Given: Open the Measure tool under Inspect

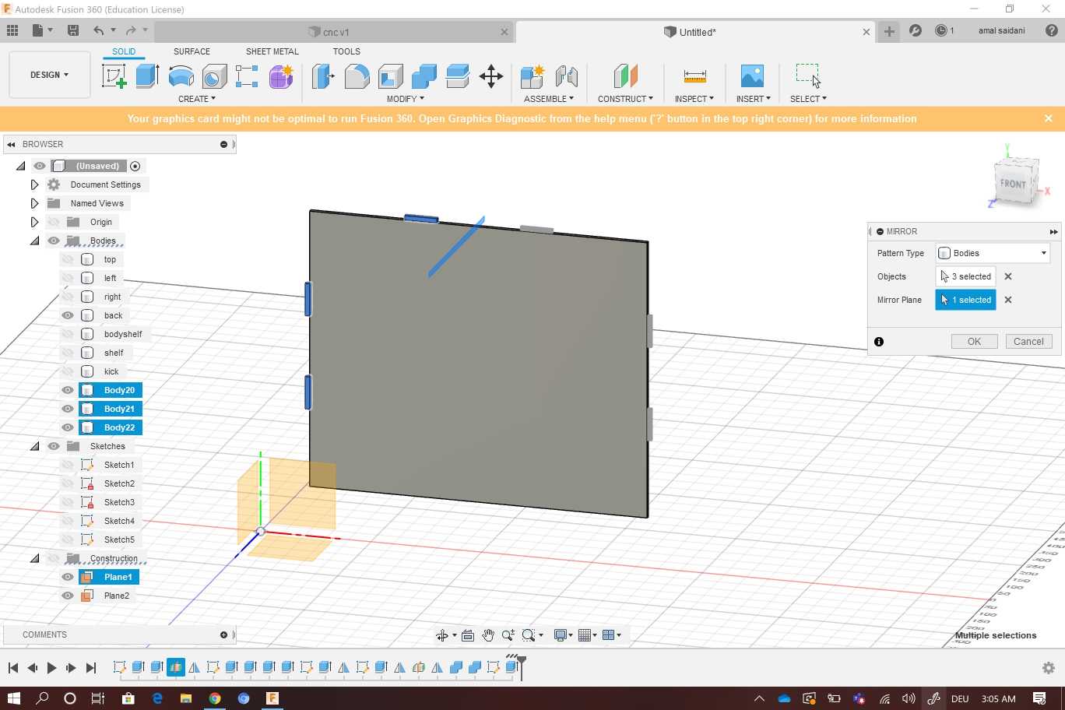Looking at the screenshot, I should click(694, 76).
